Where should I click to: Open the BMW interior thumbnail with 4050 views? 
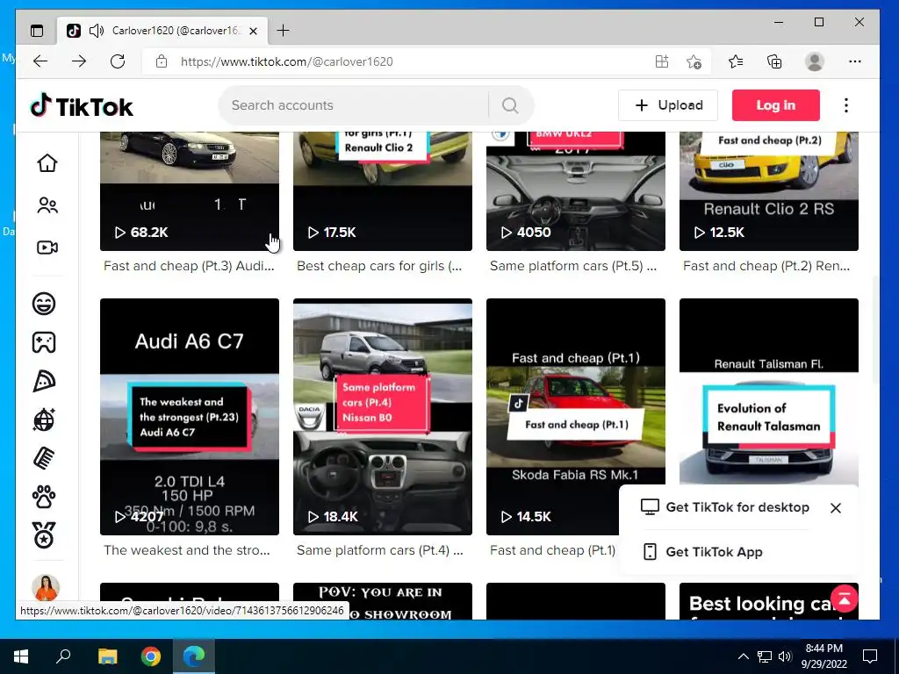click(x=576, y=190)
